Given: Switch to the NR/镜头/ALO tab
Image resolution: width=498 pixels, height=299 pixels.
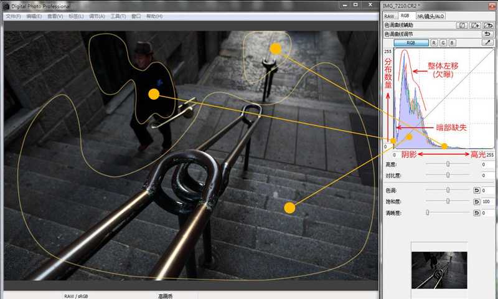Looking at the screenshot, I should (431, 16).
